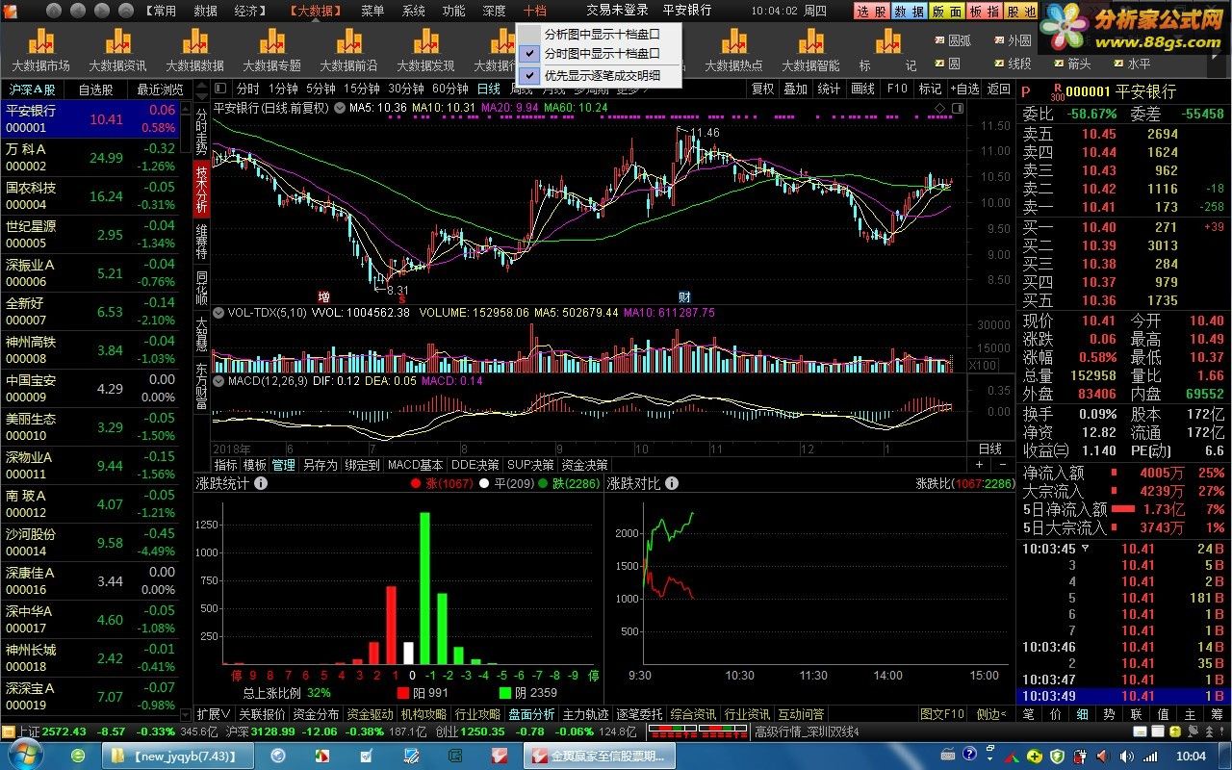Click the info icon beside 平安银行 chart title
Image resolution: width=1232 pixels, height=770 pixels.
(x=339, y=108)
